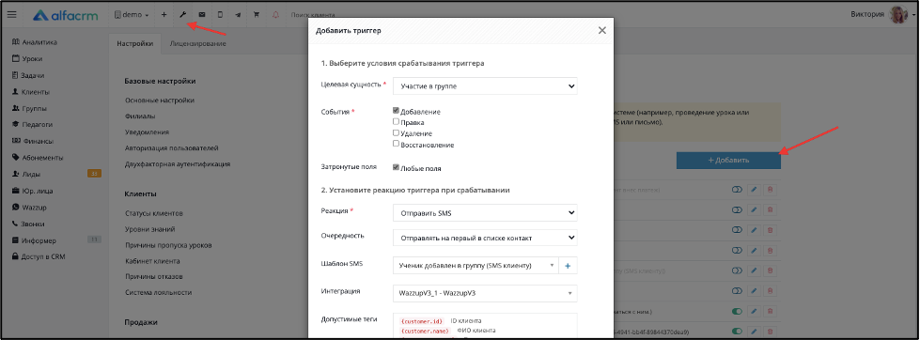The height and width of the screenshot is (340, 920).
Task: Check the Правка event checkbox
Action: [x=396, y=122]
